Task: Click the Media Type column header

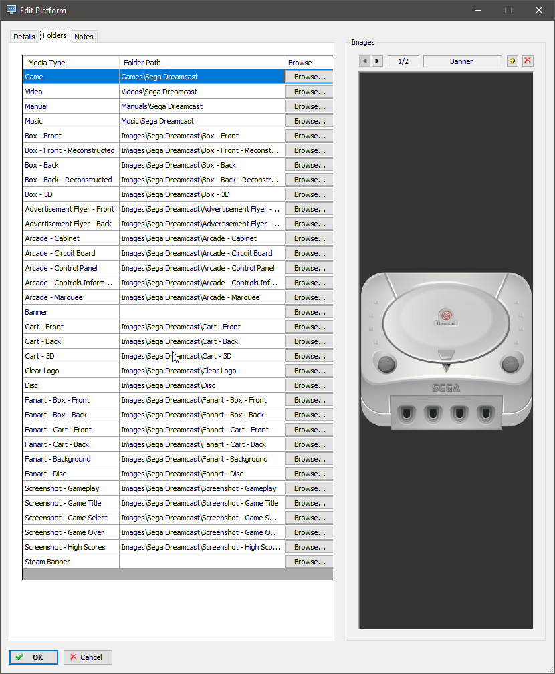Action: click(x=71, y=63)
